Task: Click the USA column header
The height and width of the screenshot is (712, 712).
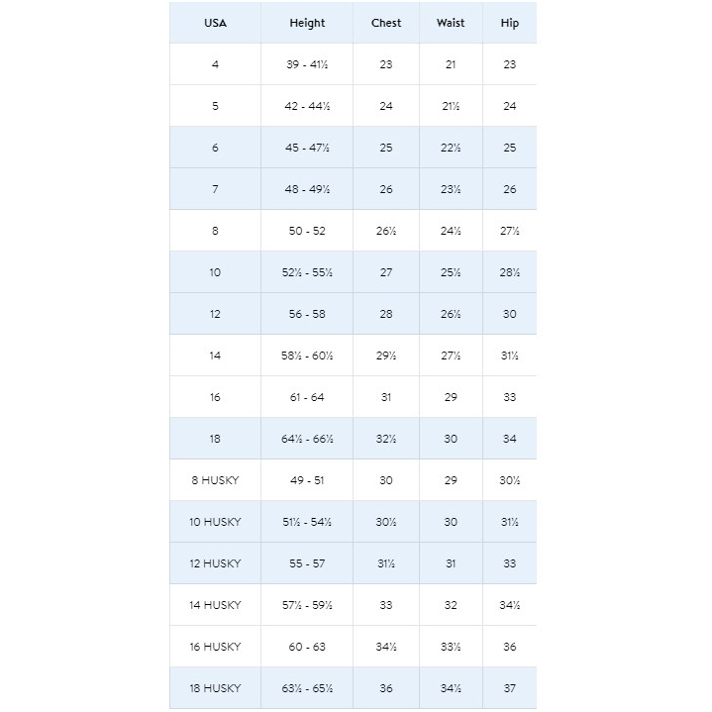Action: tap(215, 23)
